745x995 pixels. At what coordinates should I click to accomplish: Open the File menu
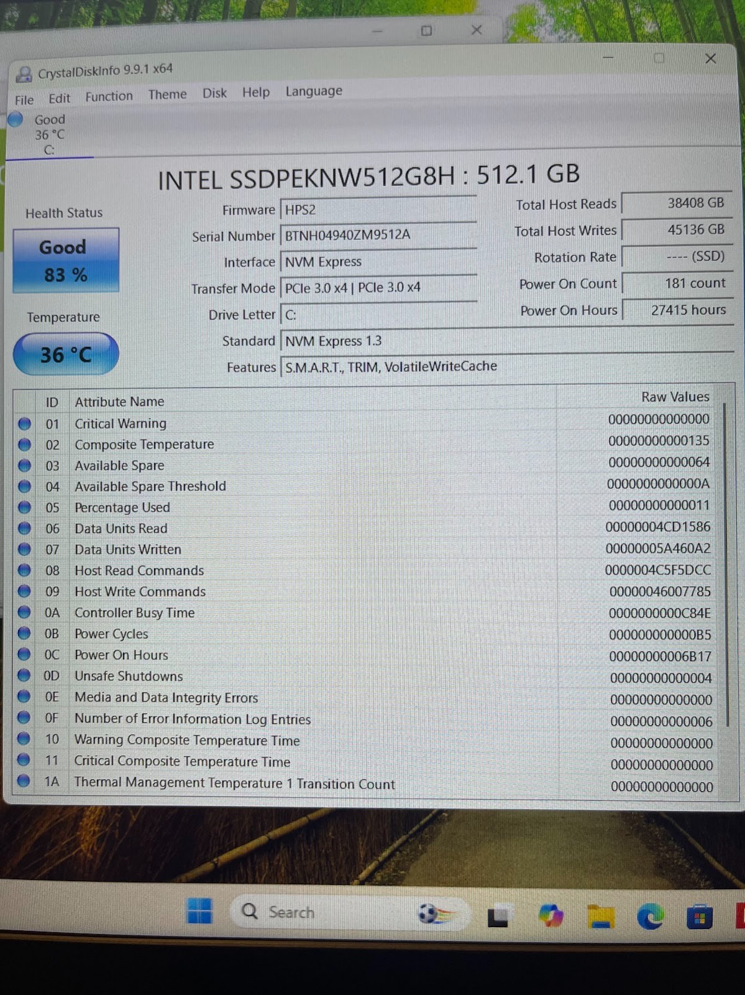tap(24, 99)
